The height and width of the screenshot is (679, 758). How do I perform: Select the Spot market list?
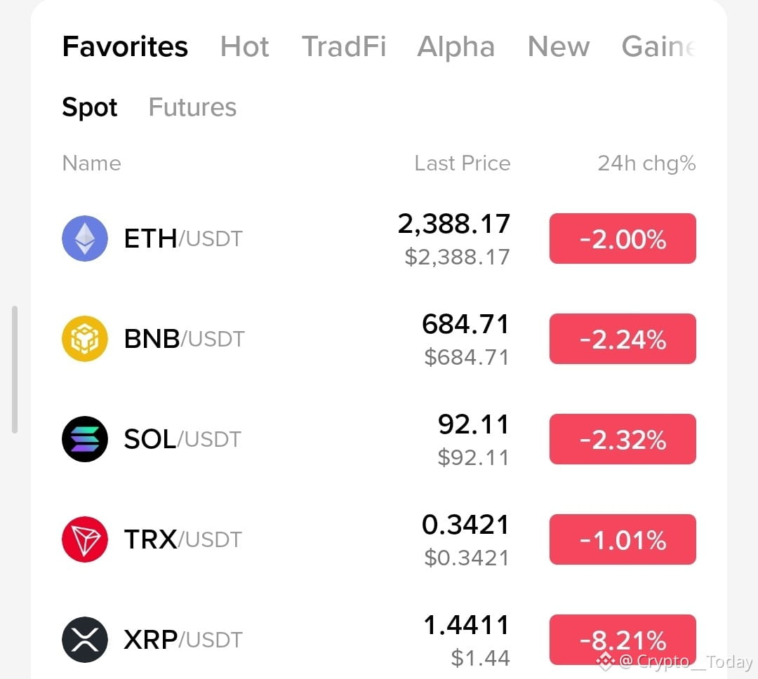[90, 107]
